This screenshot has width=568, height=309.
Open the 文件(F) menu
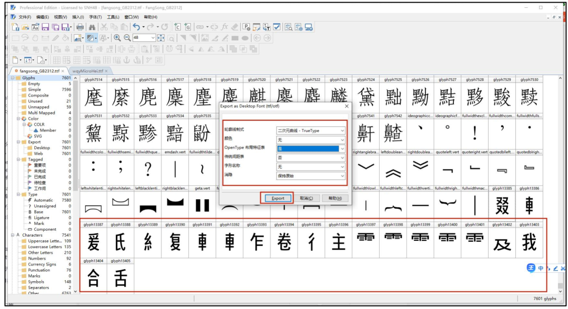(25, 17)
